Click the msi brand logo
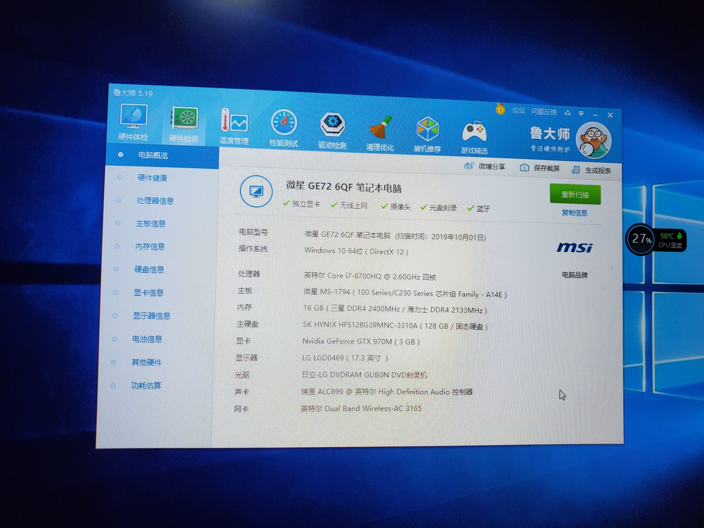Viewport: 704px width, 528px height. (x=574, y=248)
